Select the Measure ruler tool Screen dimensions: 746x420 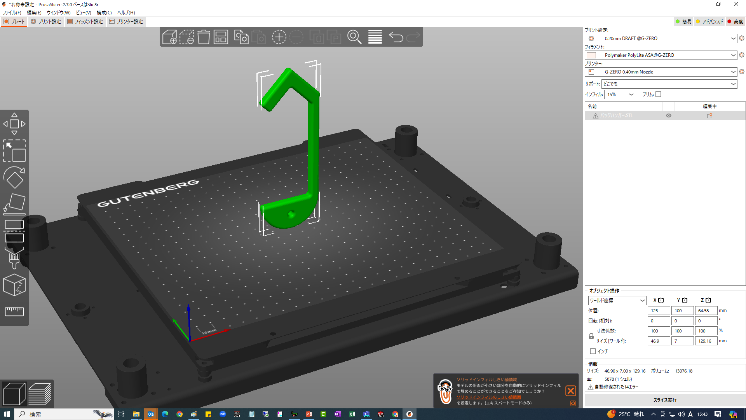14,311
